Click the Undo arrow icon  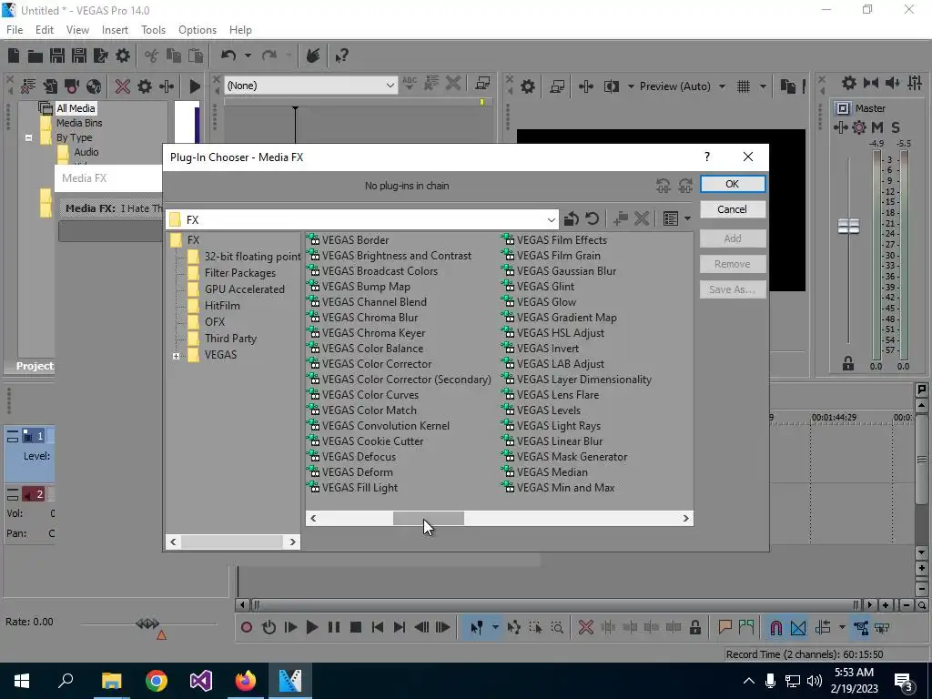pyautogui.click(x=228, y=56)
